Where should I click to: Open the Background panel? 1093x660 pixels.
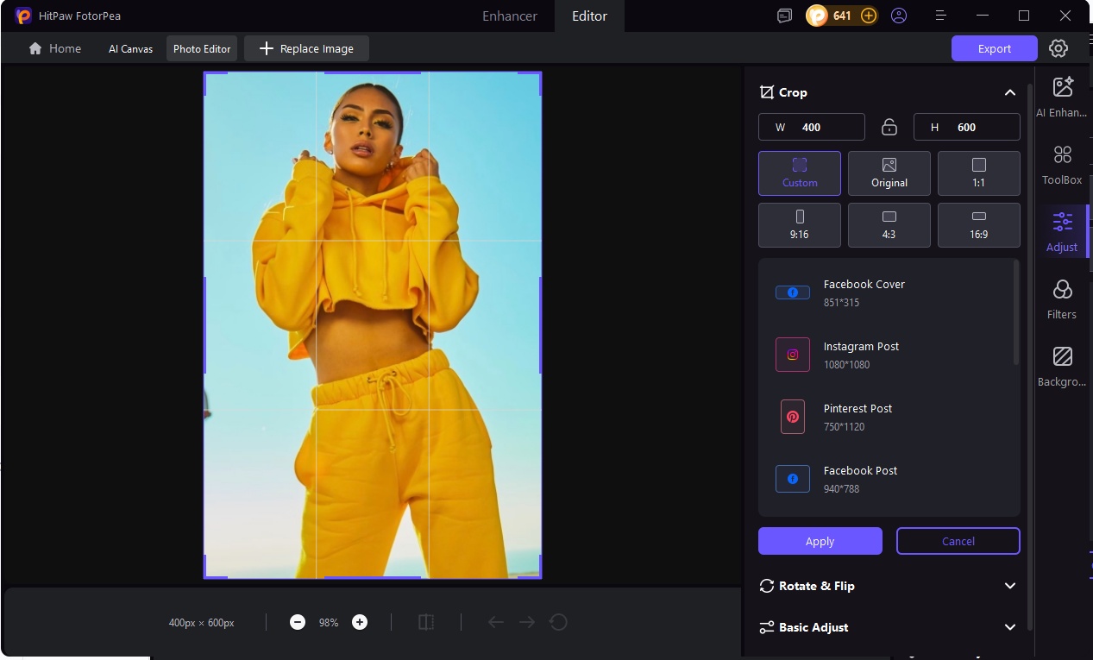[x=1060, y=364]
